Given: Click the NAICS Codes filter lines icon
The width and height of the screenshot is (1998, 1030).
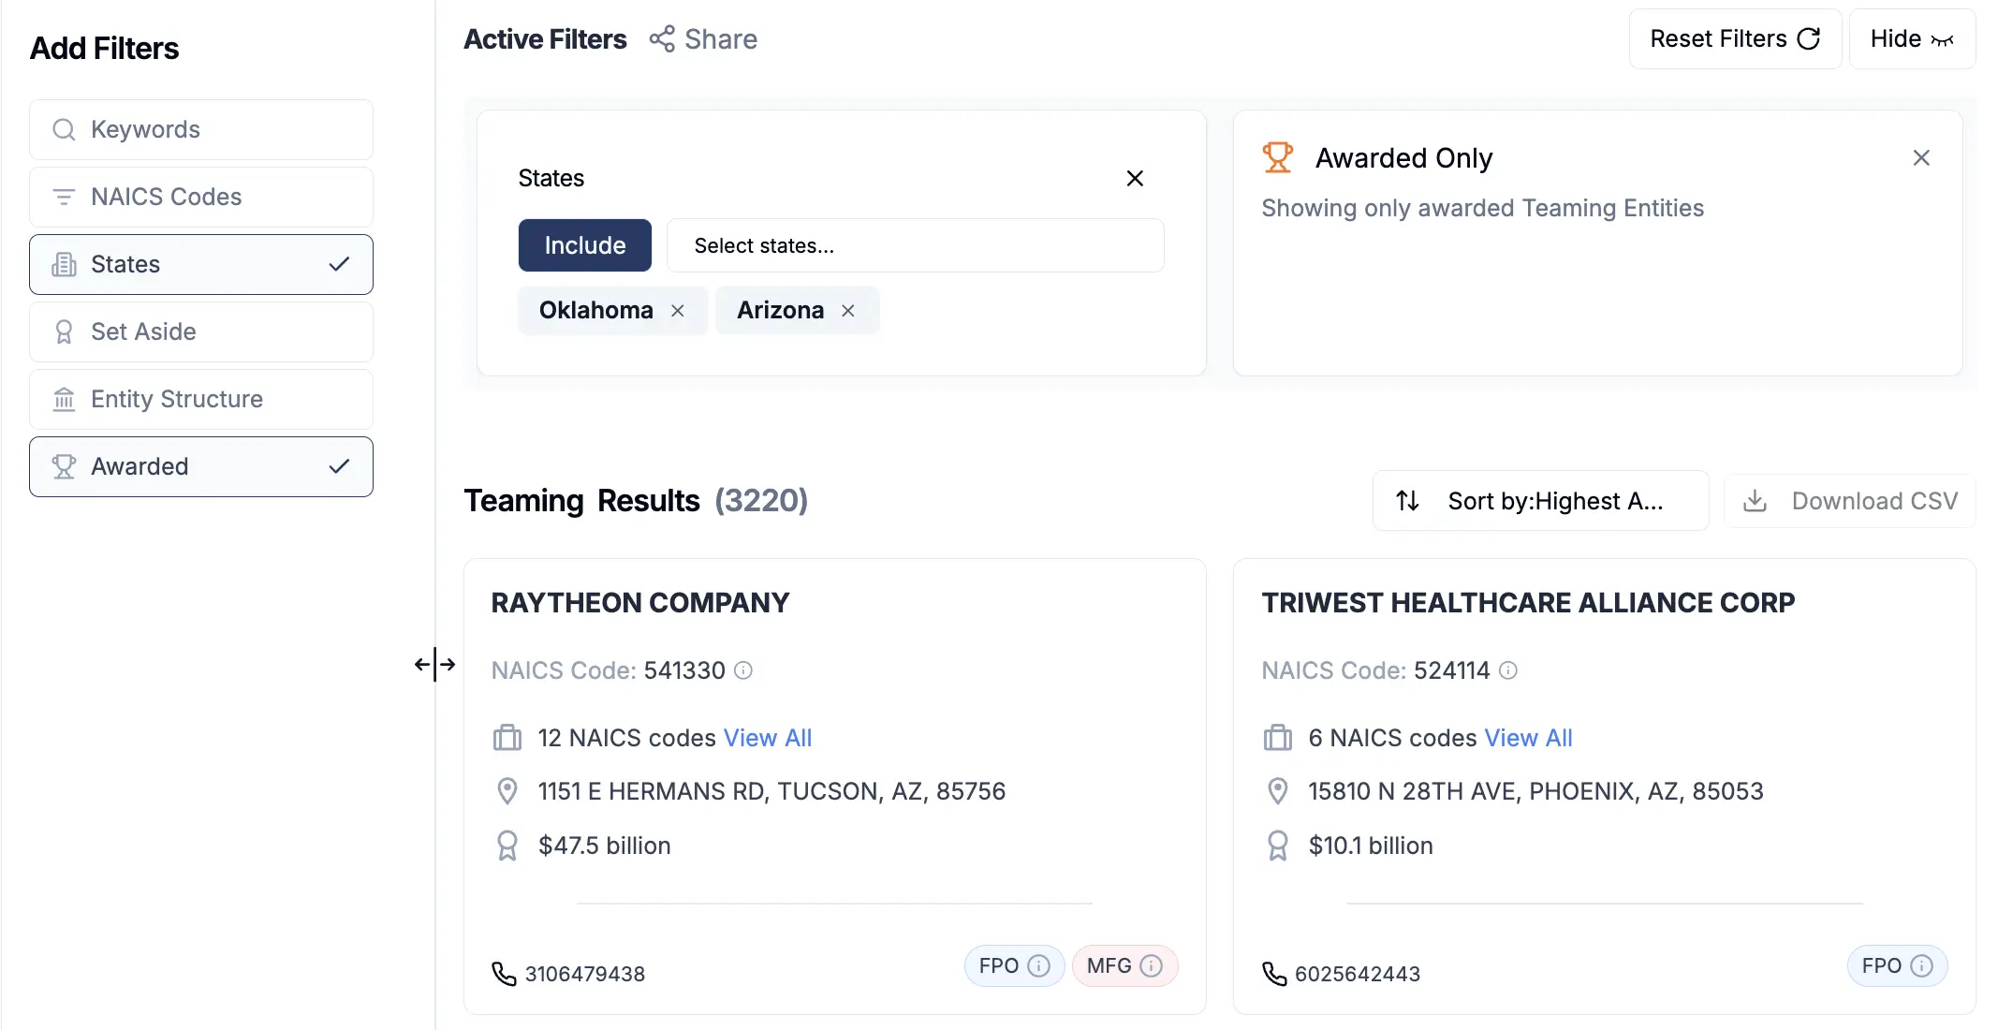Looking at the screenshot, I should (x=64, y=197).
